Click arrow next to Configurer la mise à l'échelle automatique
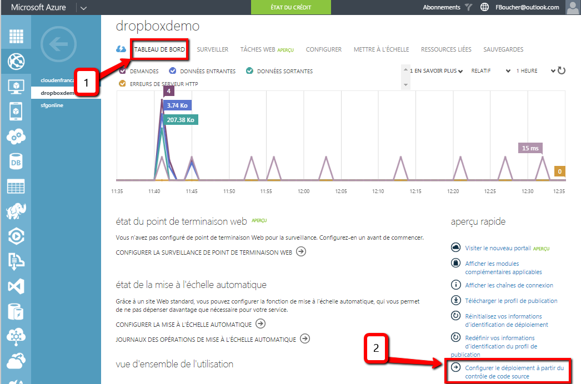Screen dimensions: 581x384 pyautogui.click(x=261, y=324)
